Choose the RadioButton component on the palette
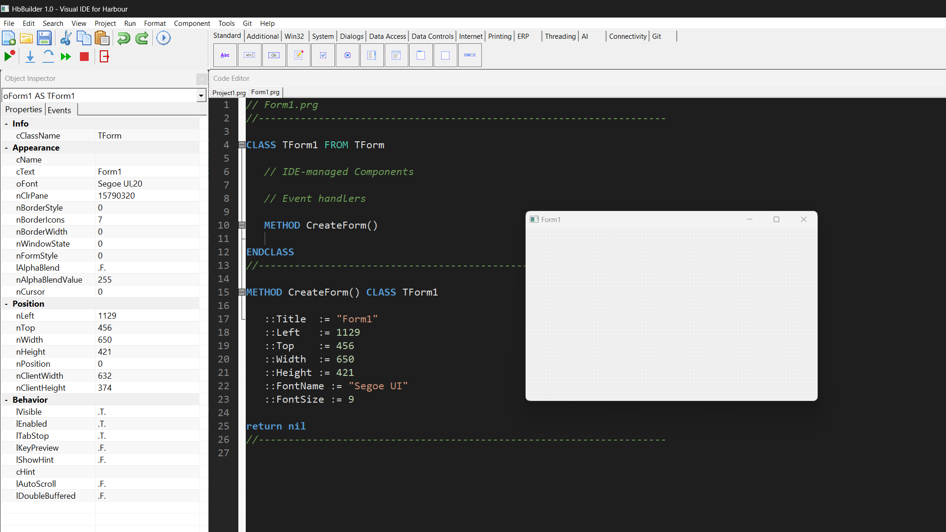 [348, 55]
